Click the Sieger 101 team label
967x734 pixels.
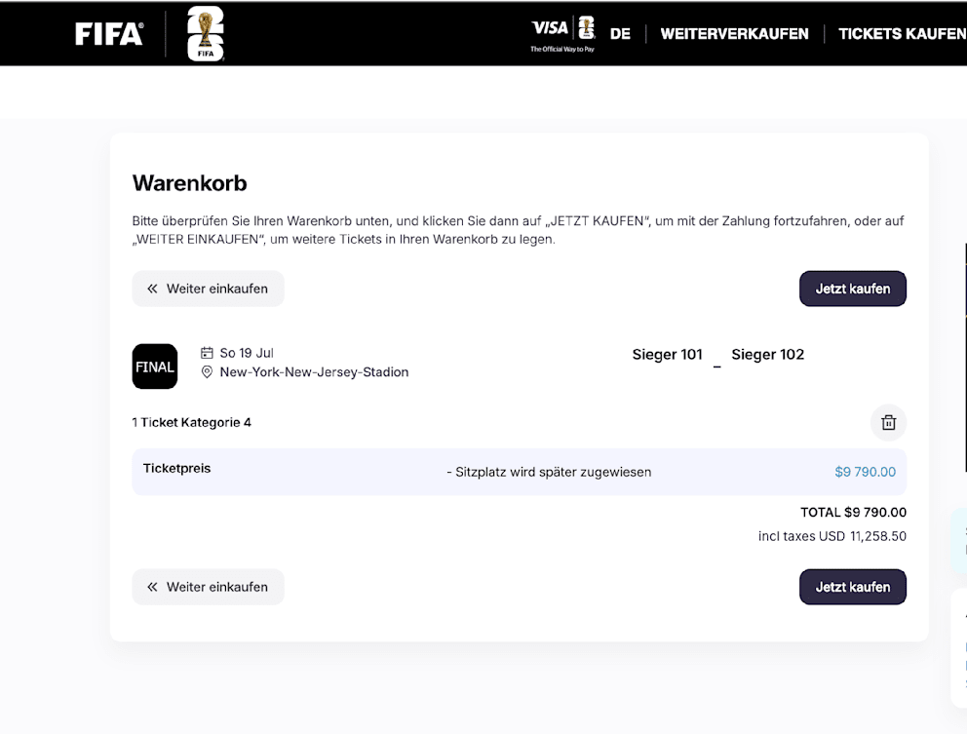click(x=667, y=355)
